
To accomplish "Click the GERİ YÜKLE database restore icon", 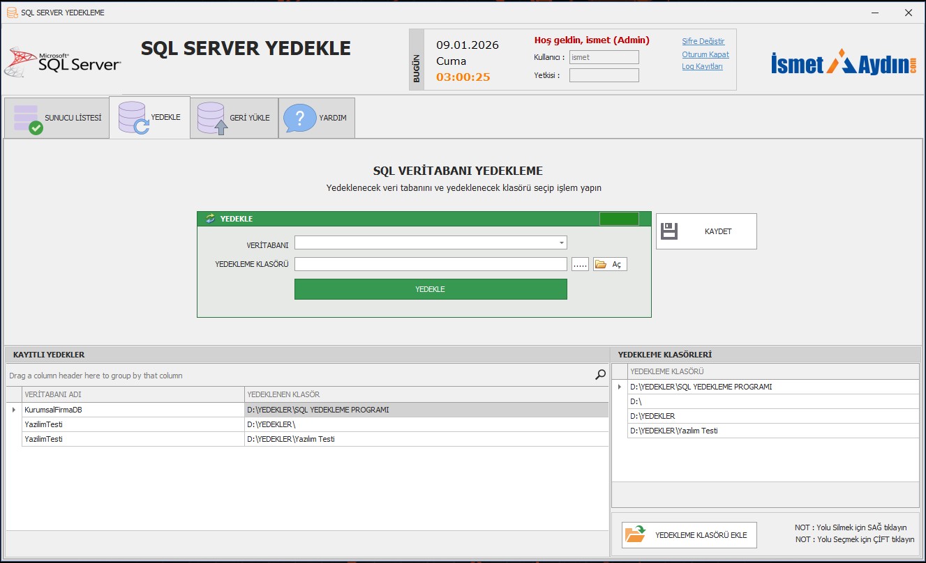I will 212,118.
